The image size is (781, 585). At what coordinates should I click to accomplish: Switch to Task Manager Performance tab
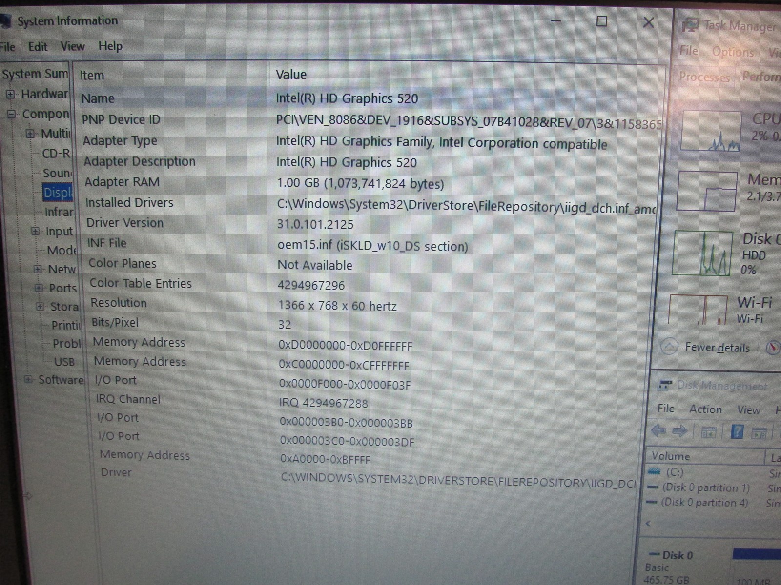pyautogui.click(x=760, y=76)
